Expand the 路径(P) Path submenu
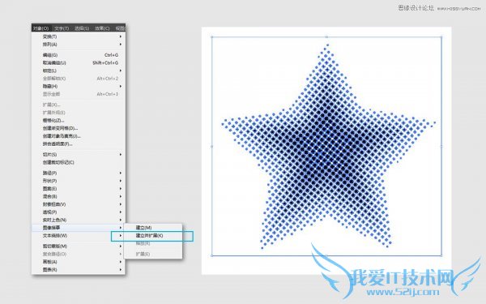The image size is (486, 304). click(x=79, y=173)
